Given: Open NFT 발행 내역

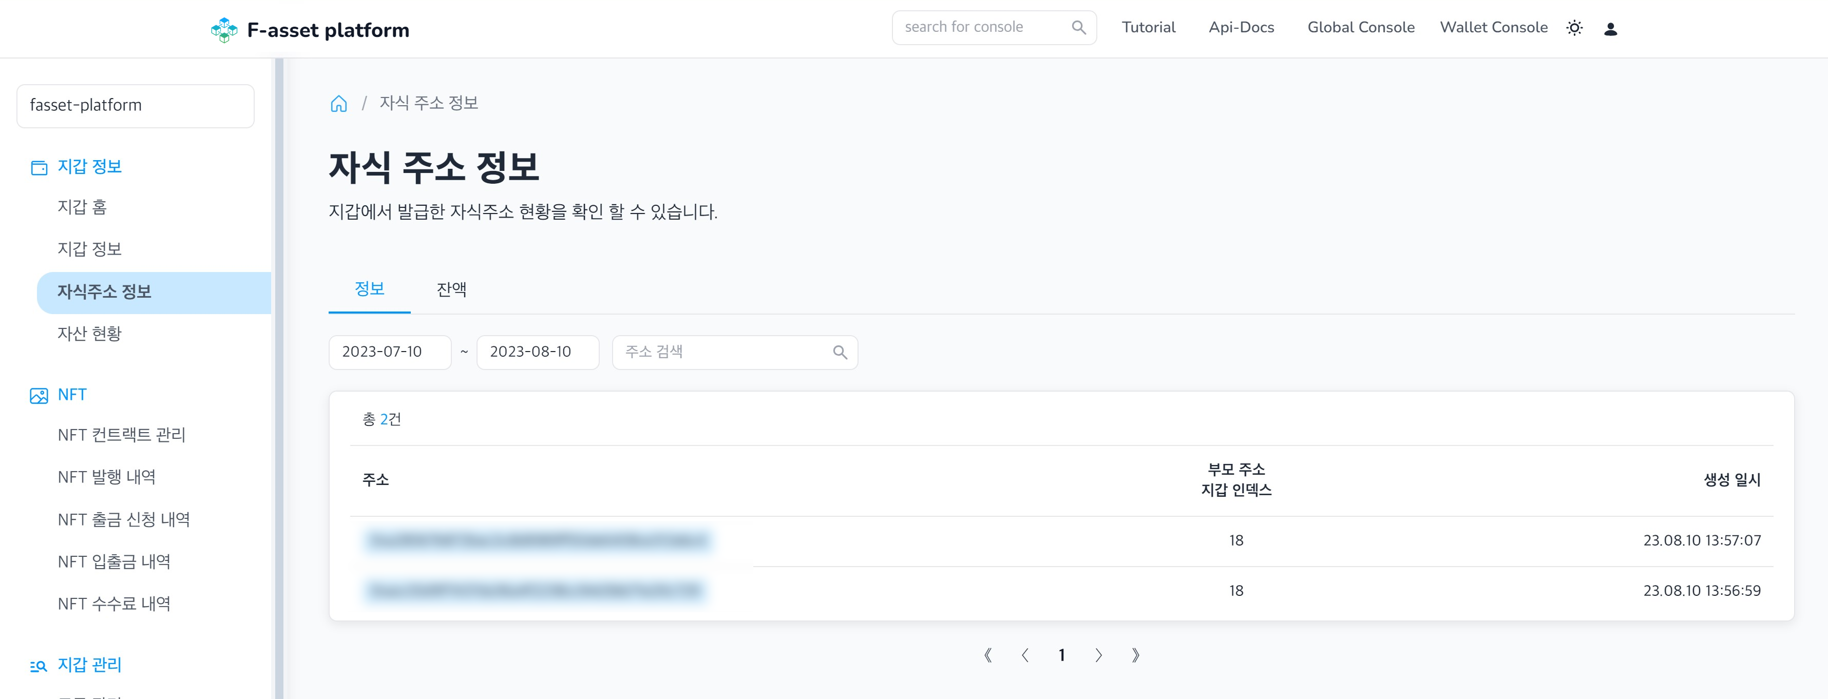Looking at the screenshot, I should [x=106, y=477].
